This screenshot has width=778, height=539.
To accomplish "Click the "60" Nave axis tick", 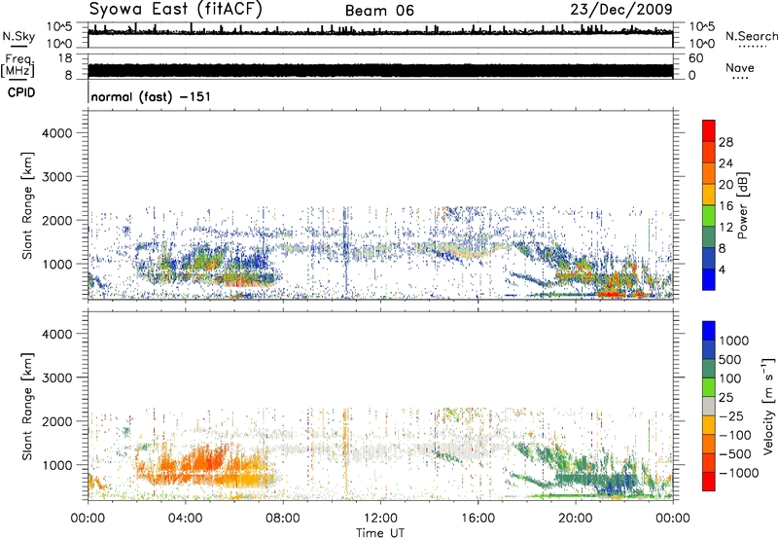I will click(x=695, y=58).
